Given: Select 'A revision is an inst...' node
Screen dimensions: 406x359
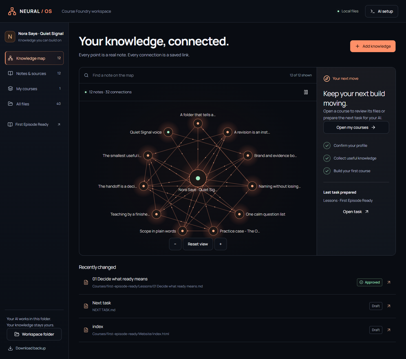Looking at the screenshot, I should [228, 132].
